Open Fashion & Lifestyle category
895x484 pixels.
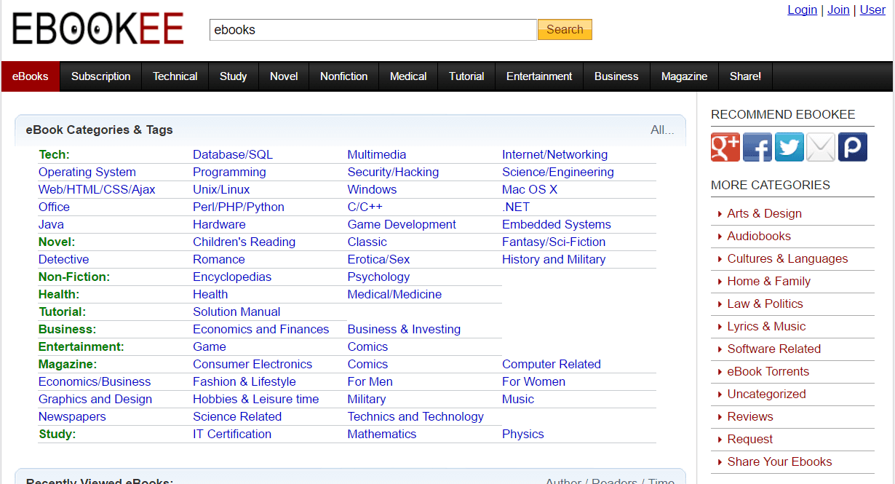point(244,381)
